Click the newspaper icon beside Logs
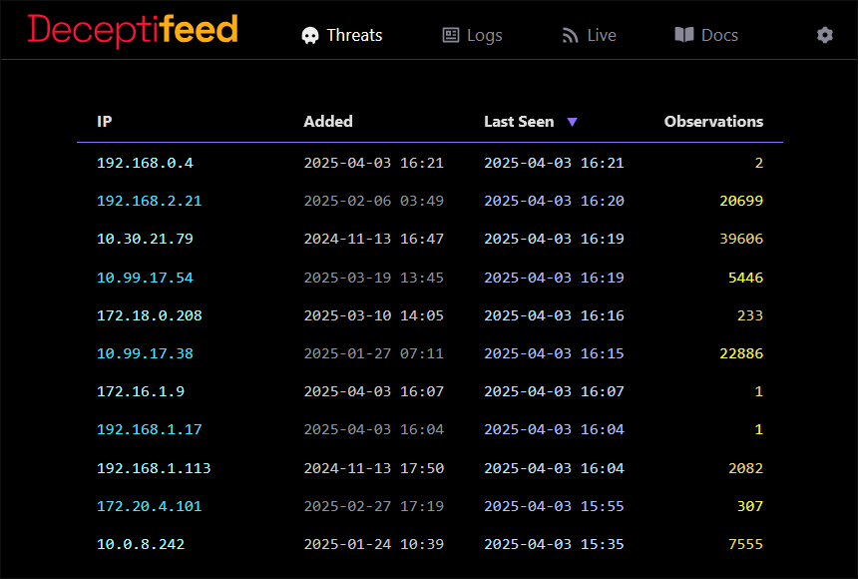 (451, 35)
